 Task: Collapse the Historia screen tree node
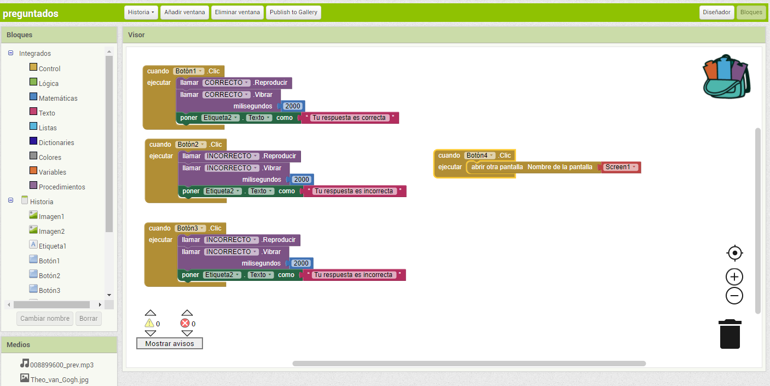click(x=11, y=201)
